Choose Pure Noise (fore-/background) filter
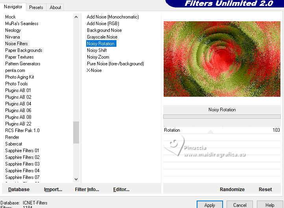The width and height of the screenshot is (284, 208). [115, 64]
